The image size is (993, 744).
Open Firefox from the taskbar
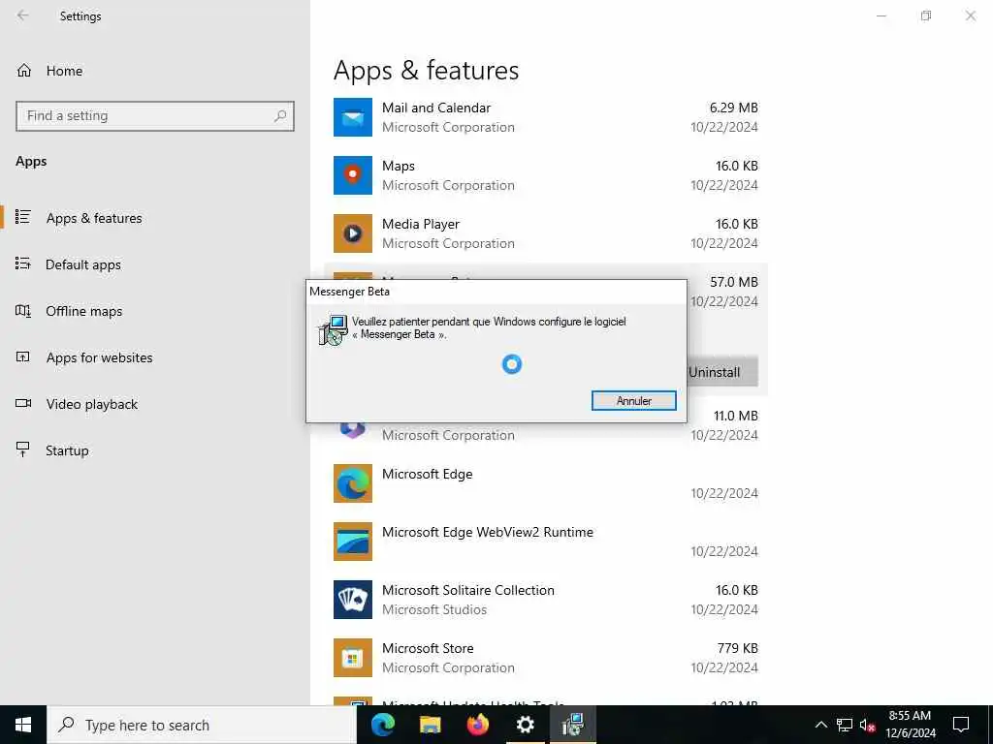point(477,725)
